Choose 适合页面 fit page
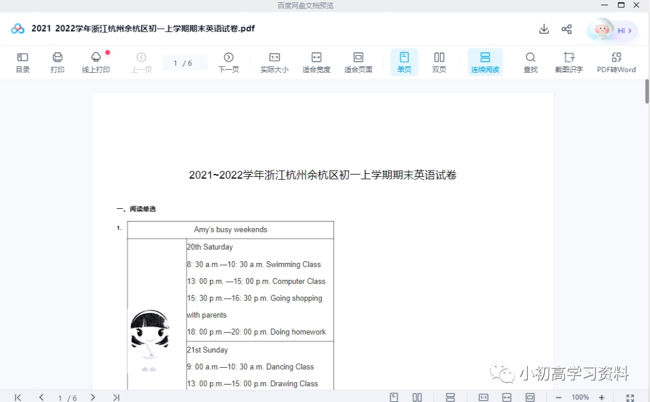 [x=358, y=63]
